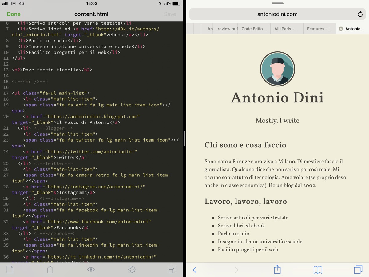The image size is (369, 277).
Task: Tap the Safari forward arrow
Action: tap(236, 270)
